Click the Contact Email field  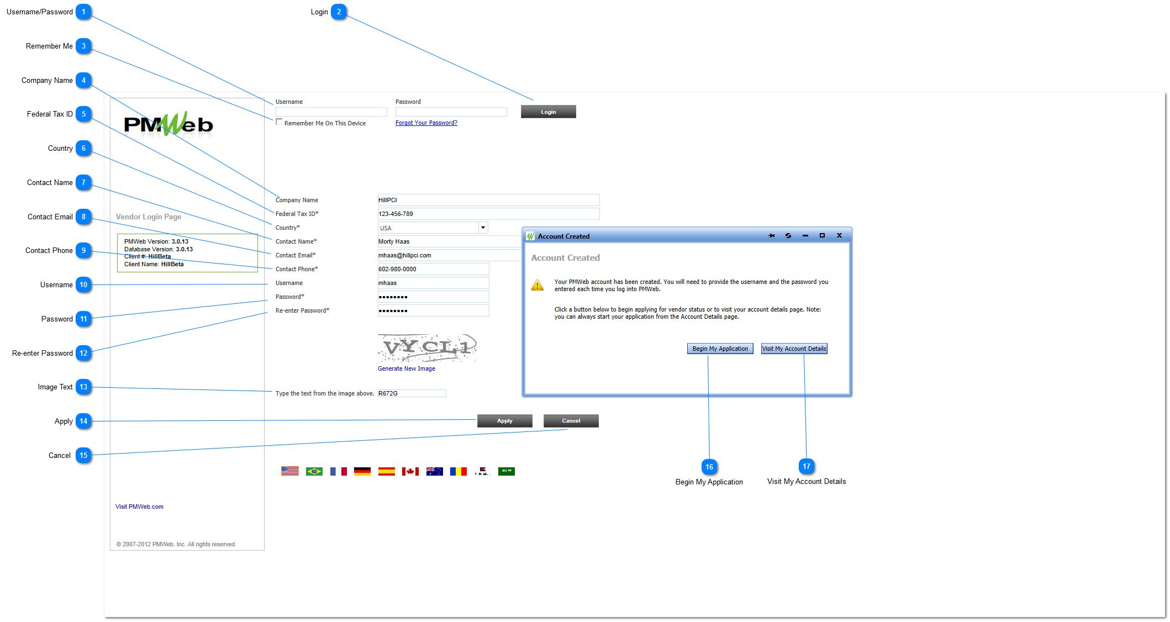[x=450, y=255]
